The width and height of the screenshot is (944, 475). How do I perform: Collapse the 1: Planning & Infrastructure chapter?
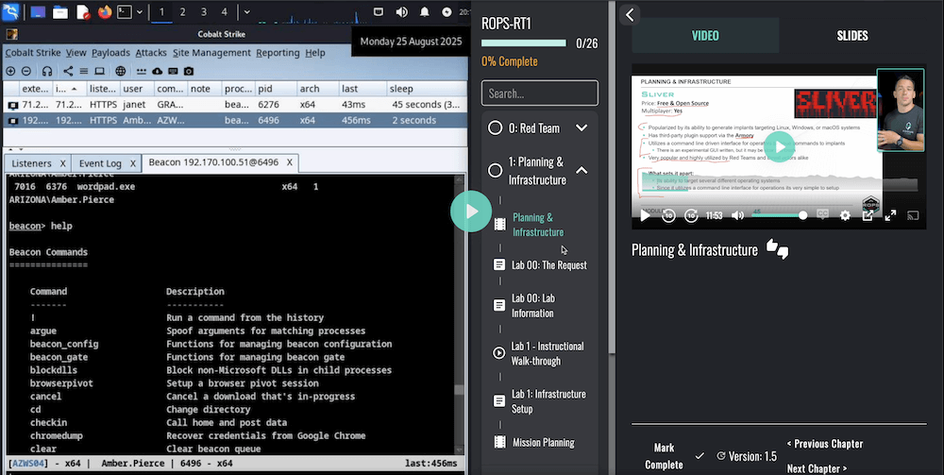[x=582, y=170]
